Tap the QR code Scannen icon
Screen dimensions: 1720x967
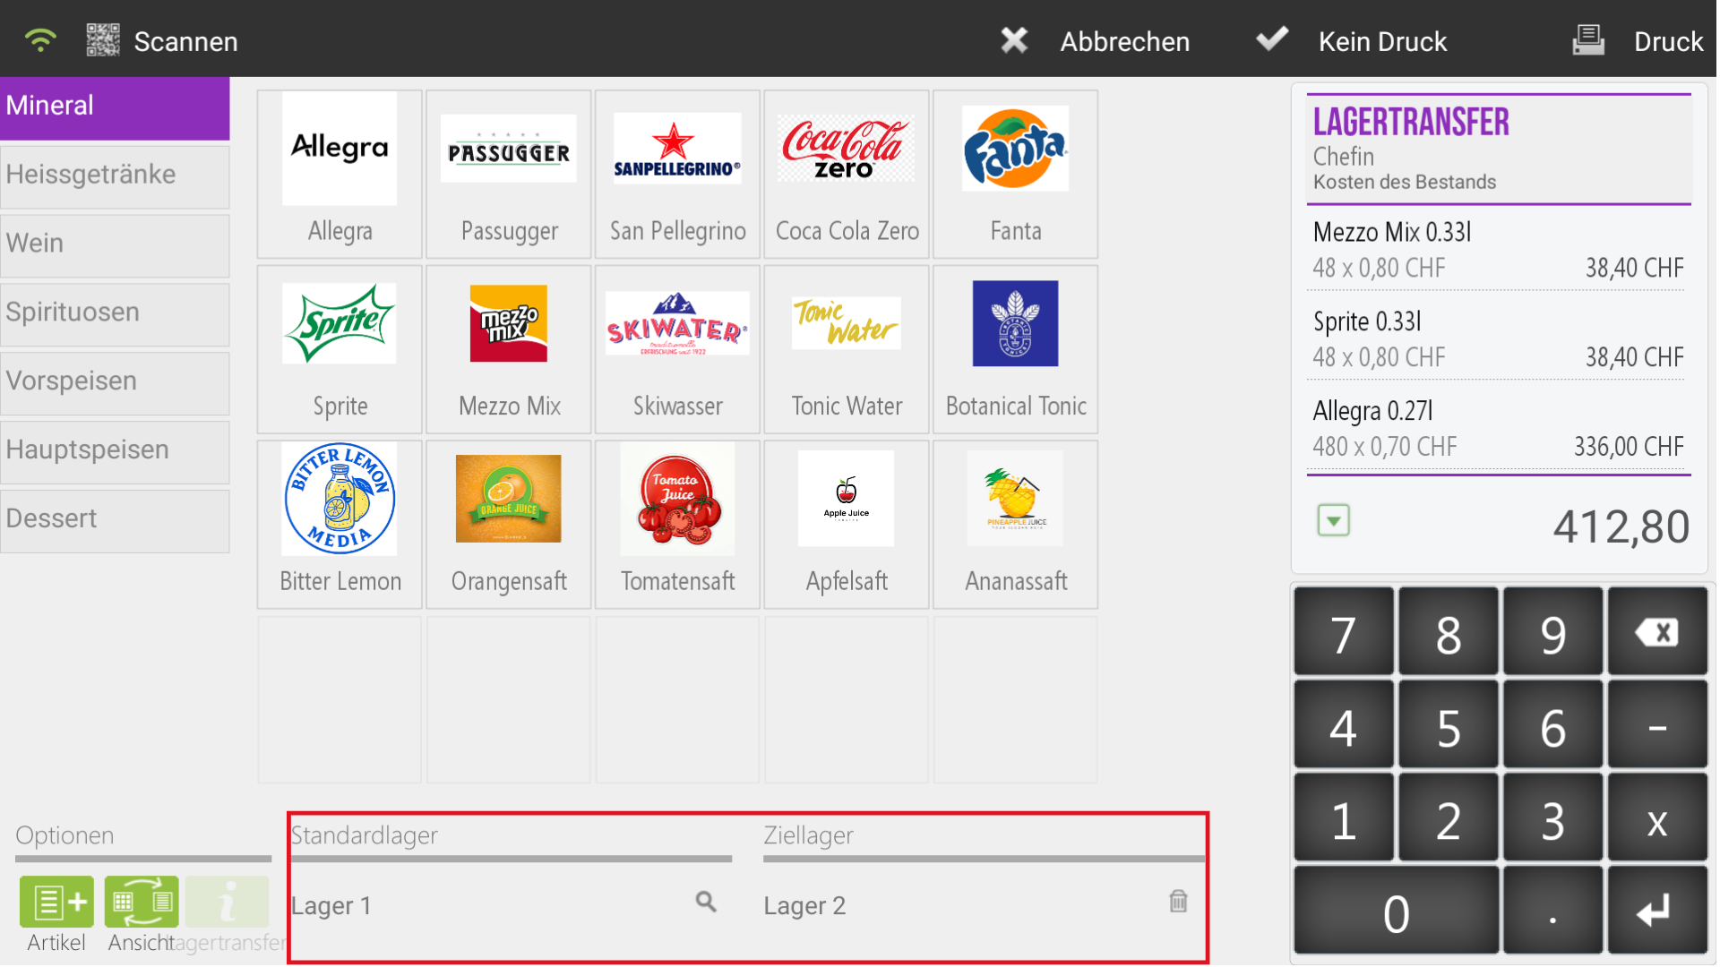tap(103, 40)
